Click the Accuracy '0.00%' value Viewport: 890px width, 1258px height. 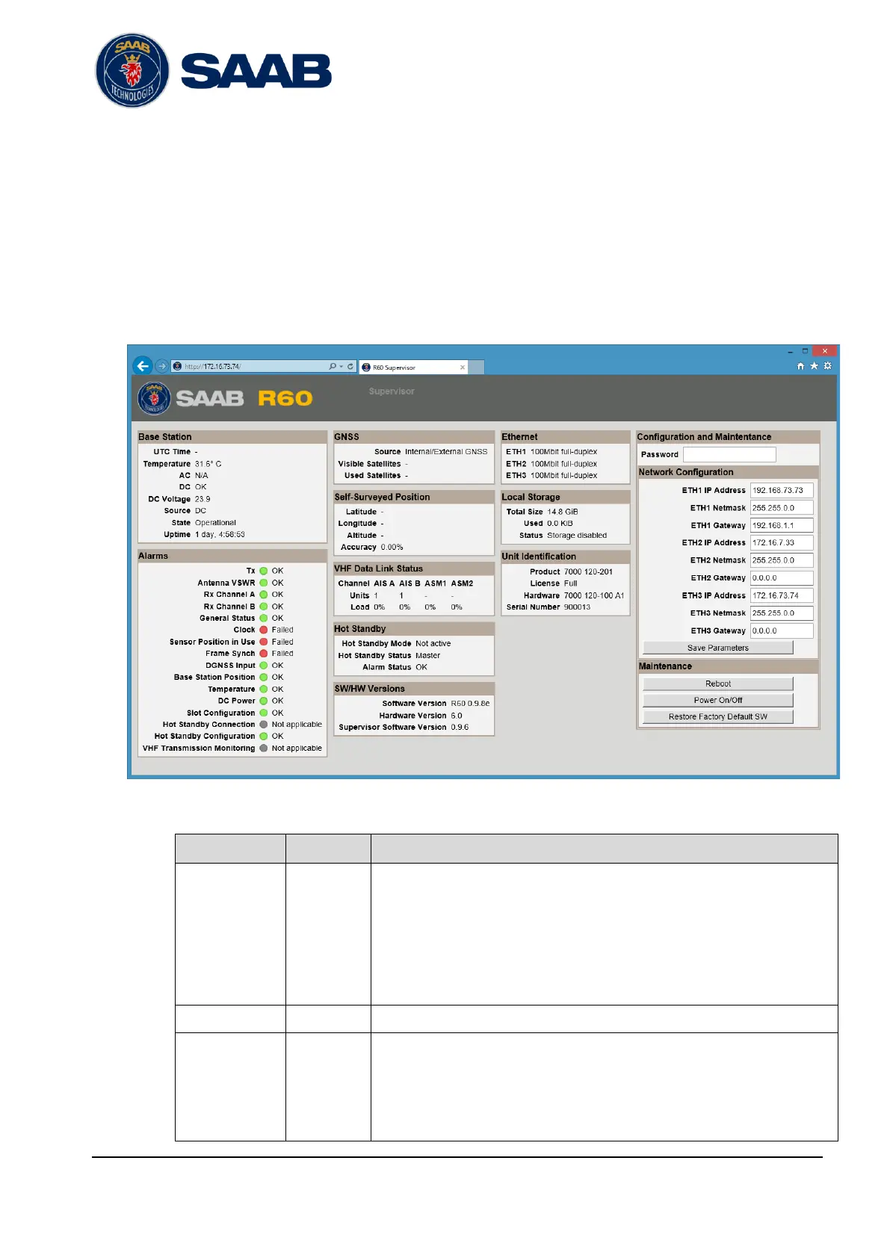[x=392, y=548]
